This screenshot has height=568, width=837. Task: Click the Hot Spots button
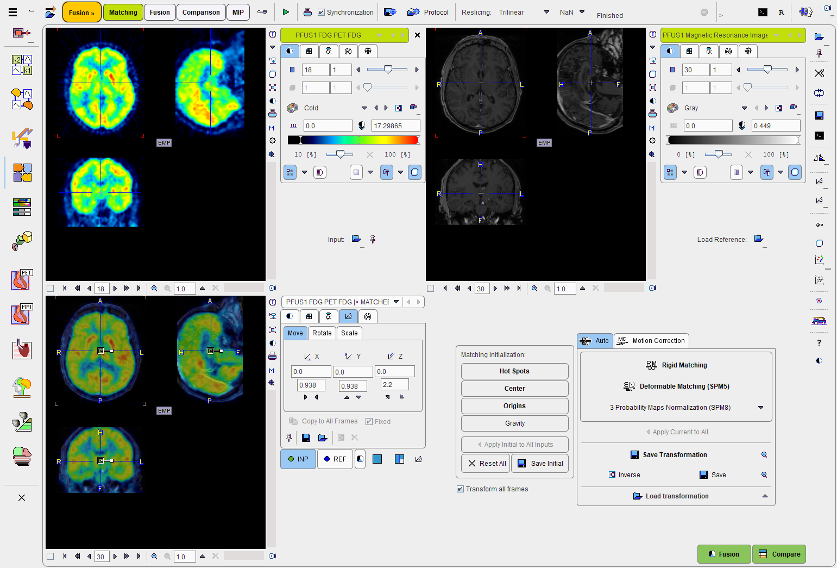[514, 371]
